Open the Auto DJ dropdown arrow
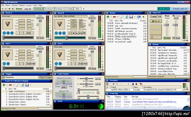This screenshot has height=117, width=191. pos(33,9)
